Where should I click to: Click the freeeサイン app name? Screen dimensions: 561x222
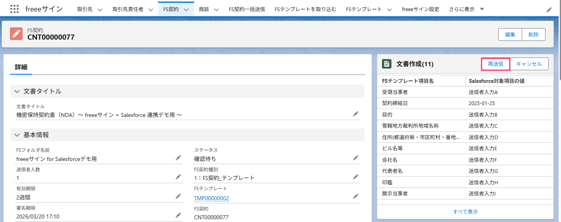44,9
